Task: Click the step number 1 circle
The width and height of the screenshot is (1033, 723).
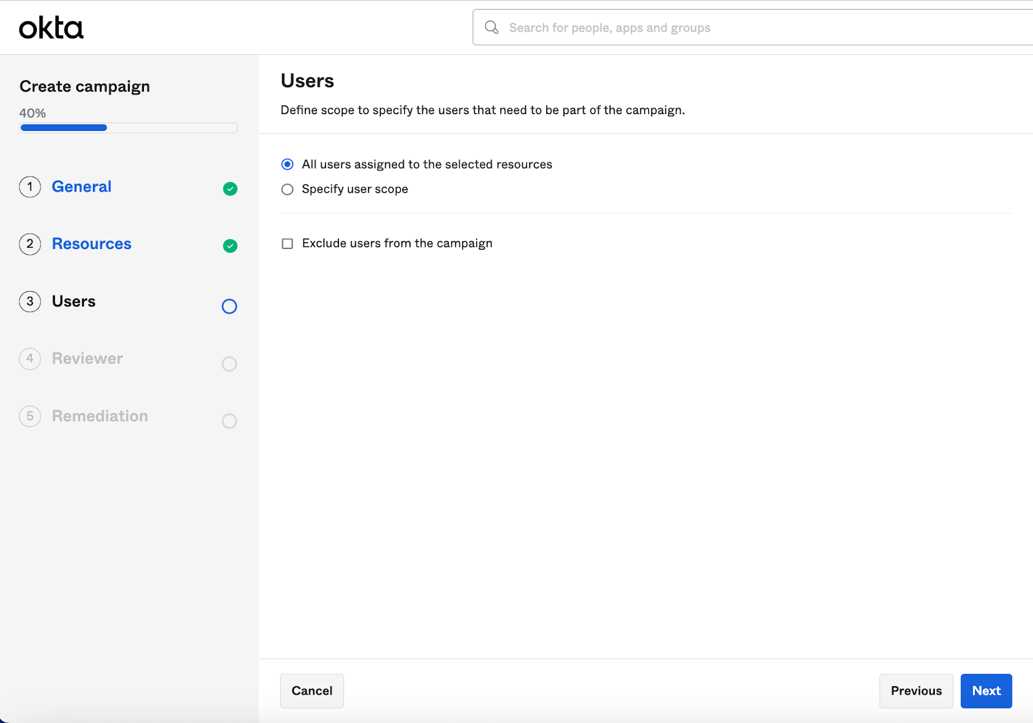Action: [30, 187]
